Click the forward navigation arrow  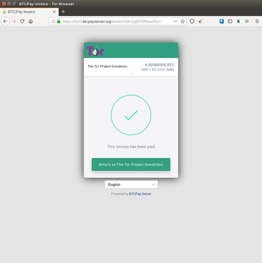coord(14,21)
